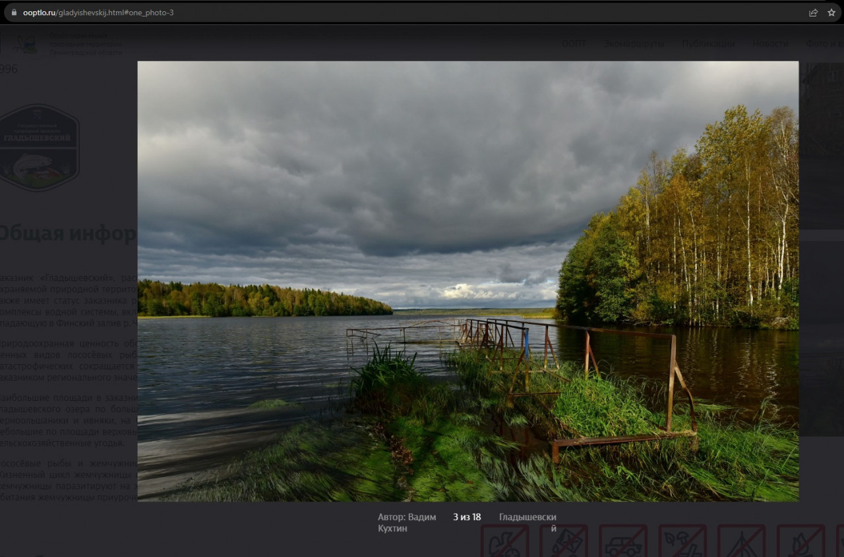The image size is (844, 557).
Task: Open the dimmed Экомаршруты menu item
Action: coord(634,43)
